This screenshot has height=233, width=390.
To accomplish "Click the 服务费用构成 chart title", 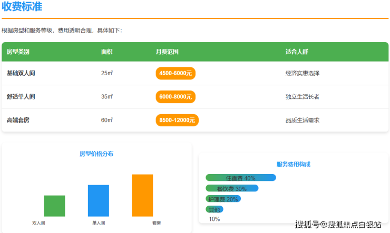I will 293,164.
